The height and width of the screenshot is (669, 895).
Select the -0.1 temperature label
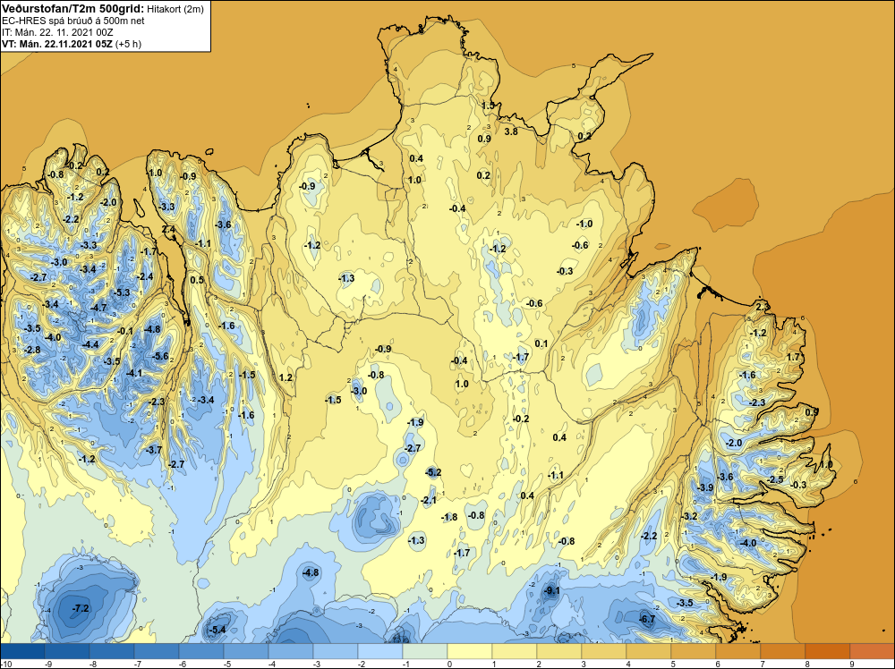pos(125,331)
